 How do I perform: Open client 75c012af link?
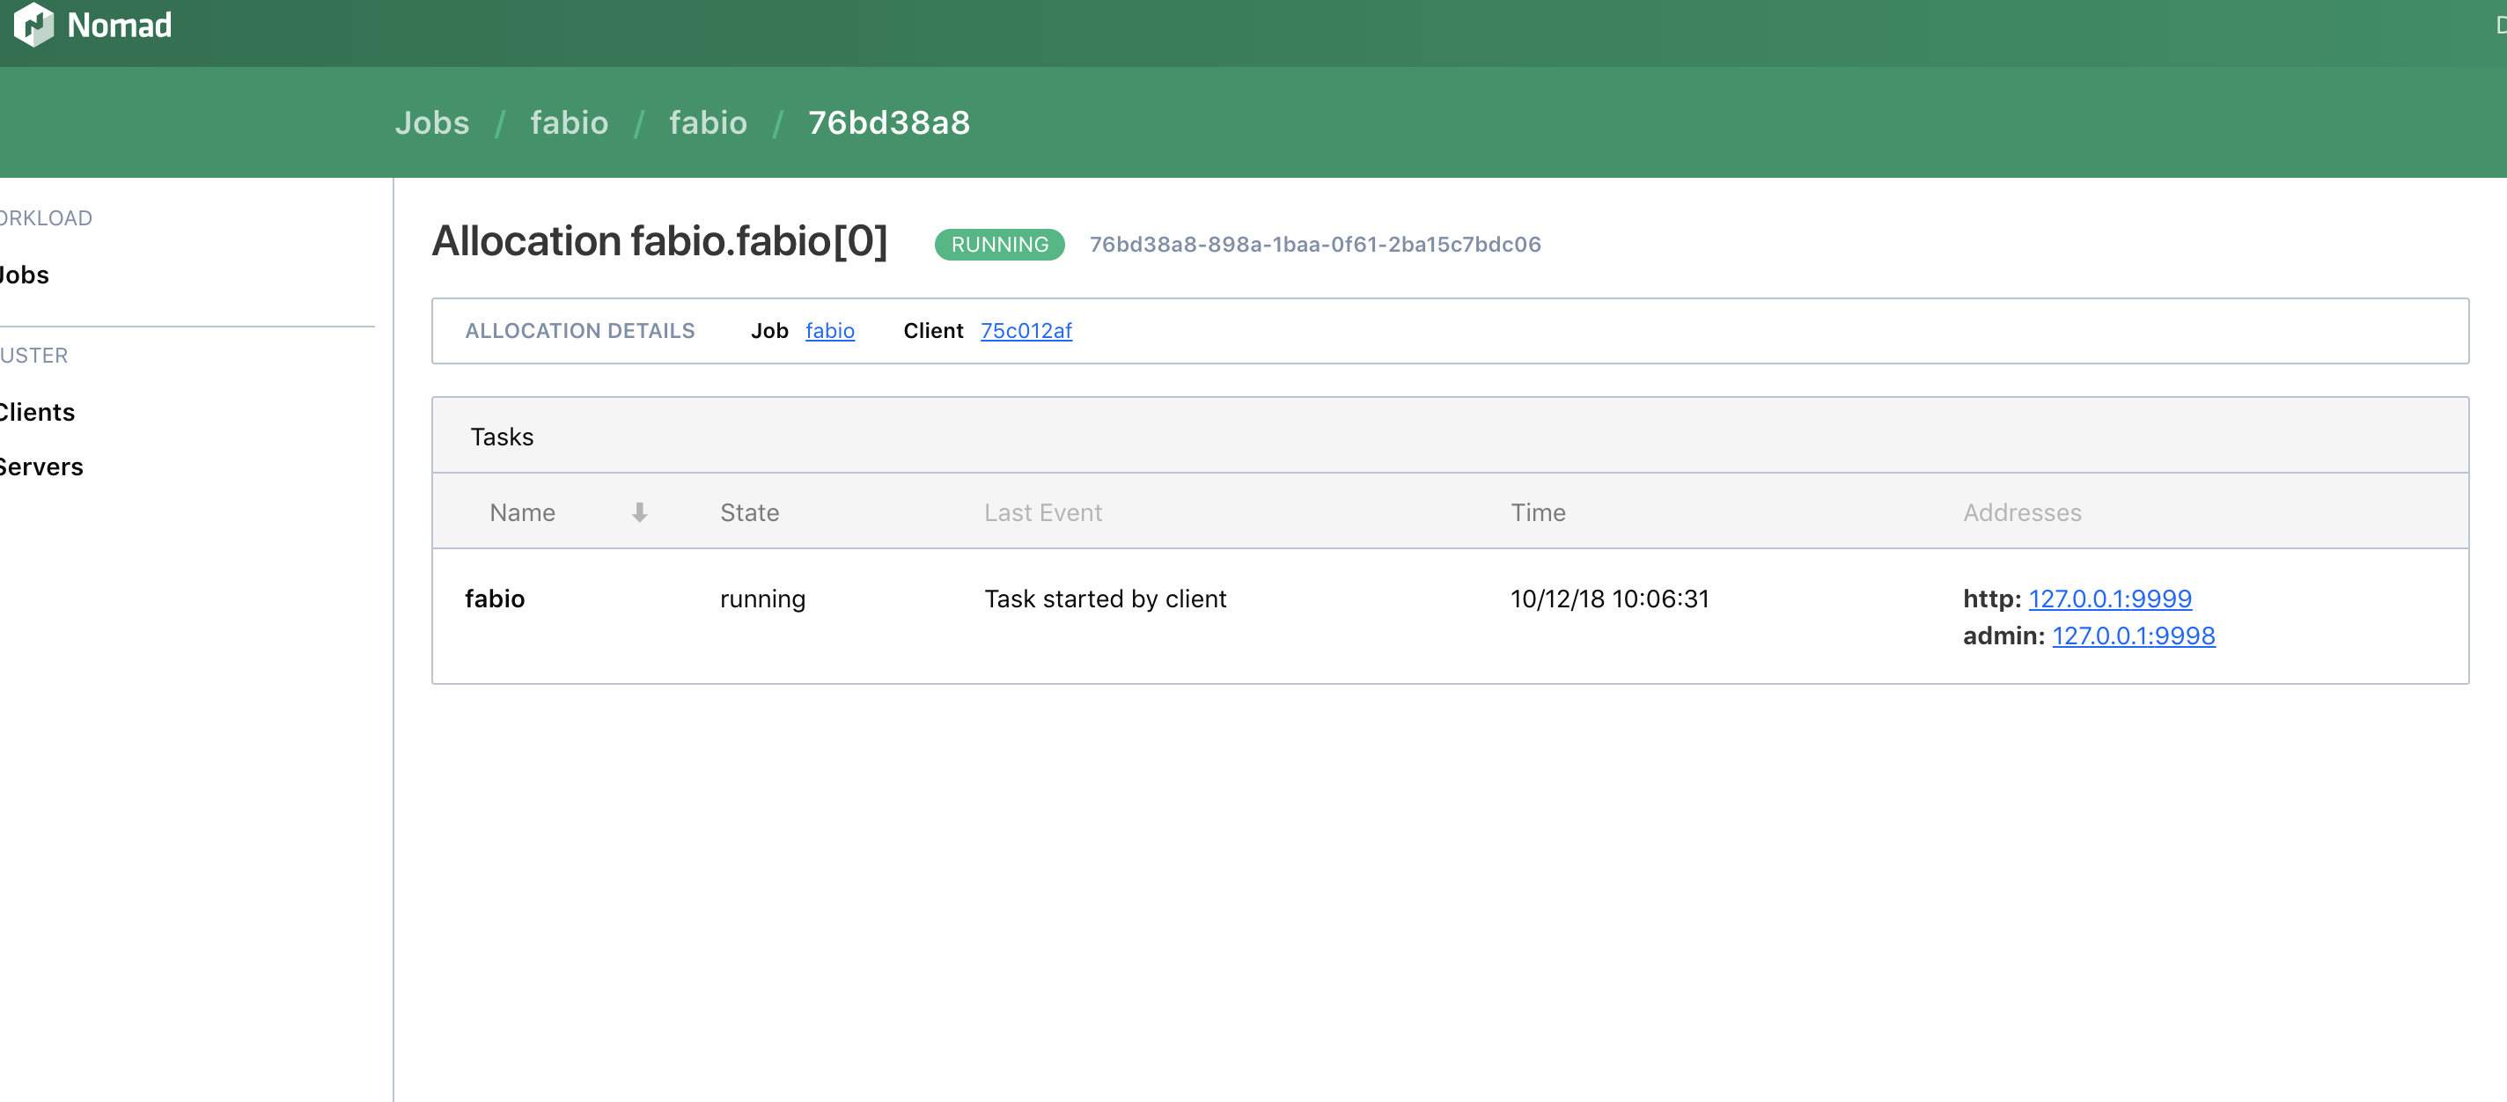click(1026, 331)
